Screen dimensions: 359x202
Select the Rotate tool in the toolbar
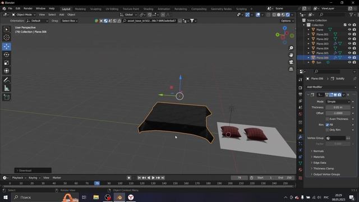tap(6, 54)
